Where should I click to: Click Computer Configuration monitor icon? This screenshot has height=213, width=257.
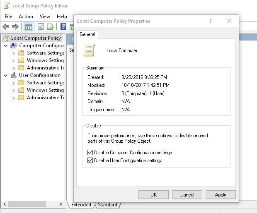click(x=14, y=45)
